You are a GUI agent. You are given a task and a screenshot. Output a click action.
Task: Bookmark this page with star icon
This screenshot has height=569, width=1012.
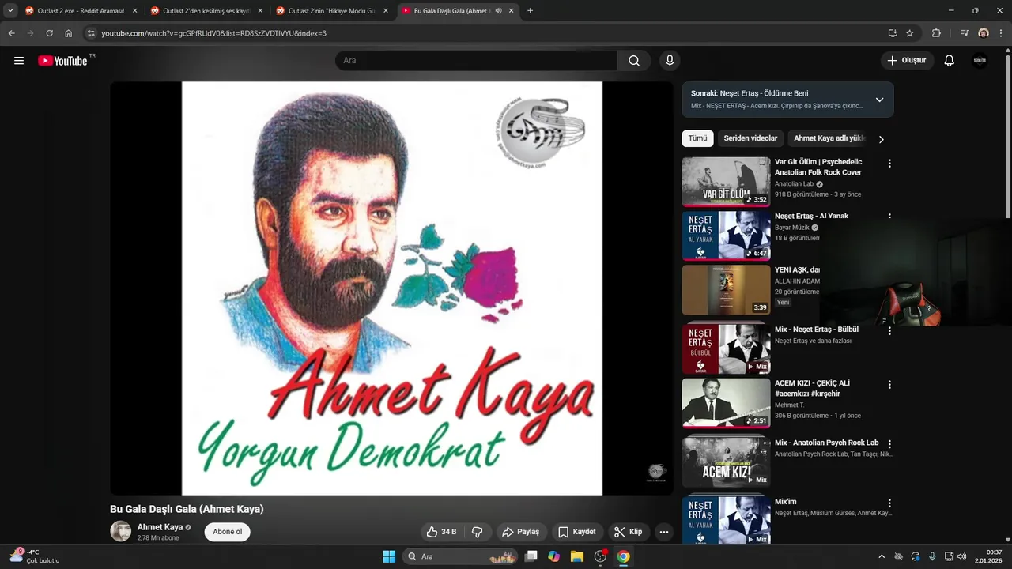click(910, 33)
